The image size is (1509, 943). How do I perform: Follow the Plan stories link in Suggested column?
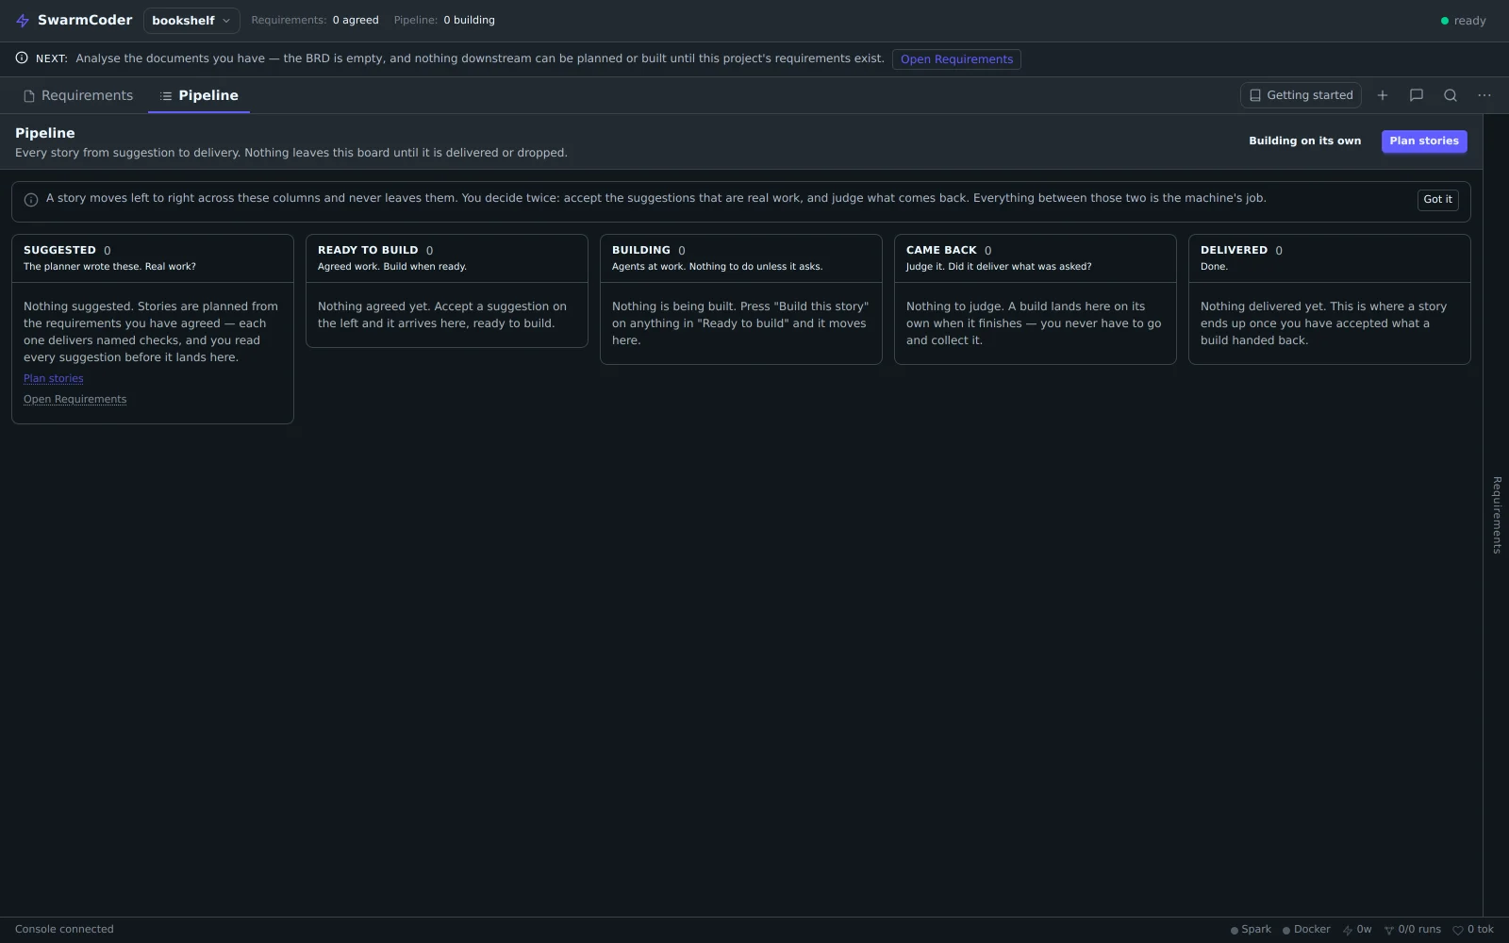54,379
